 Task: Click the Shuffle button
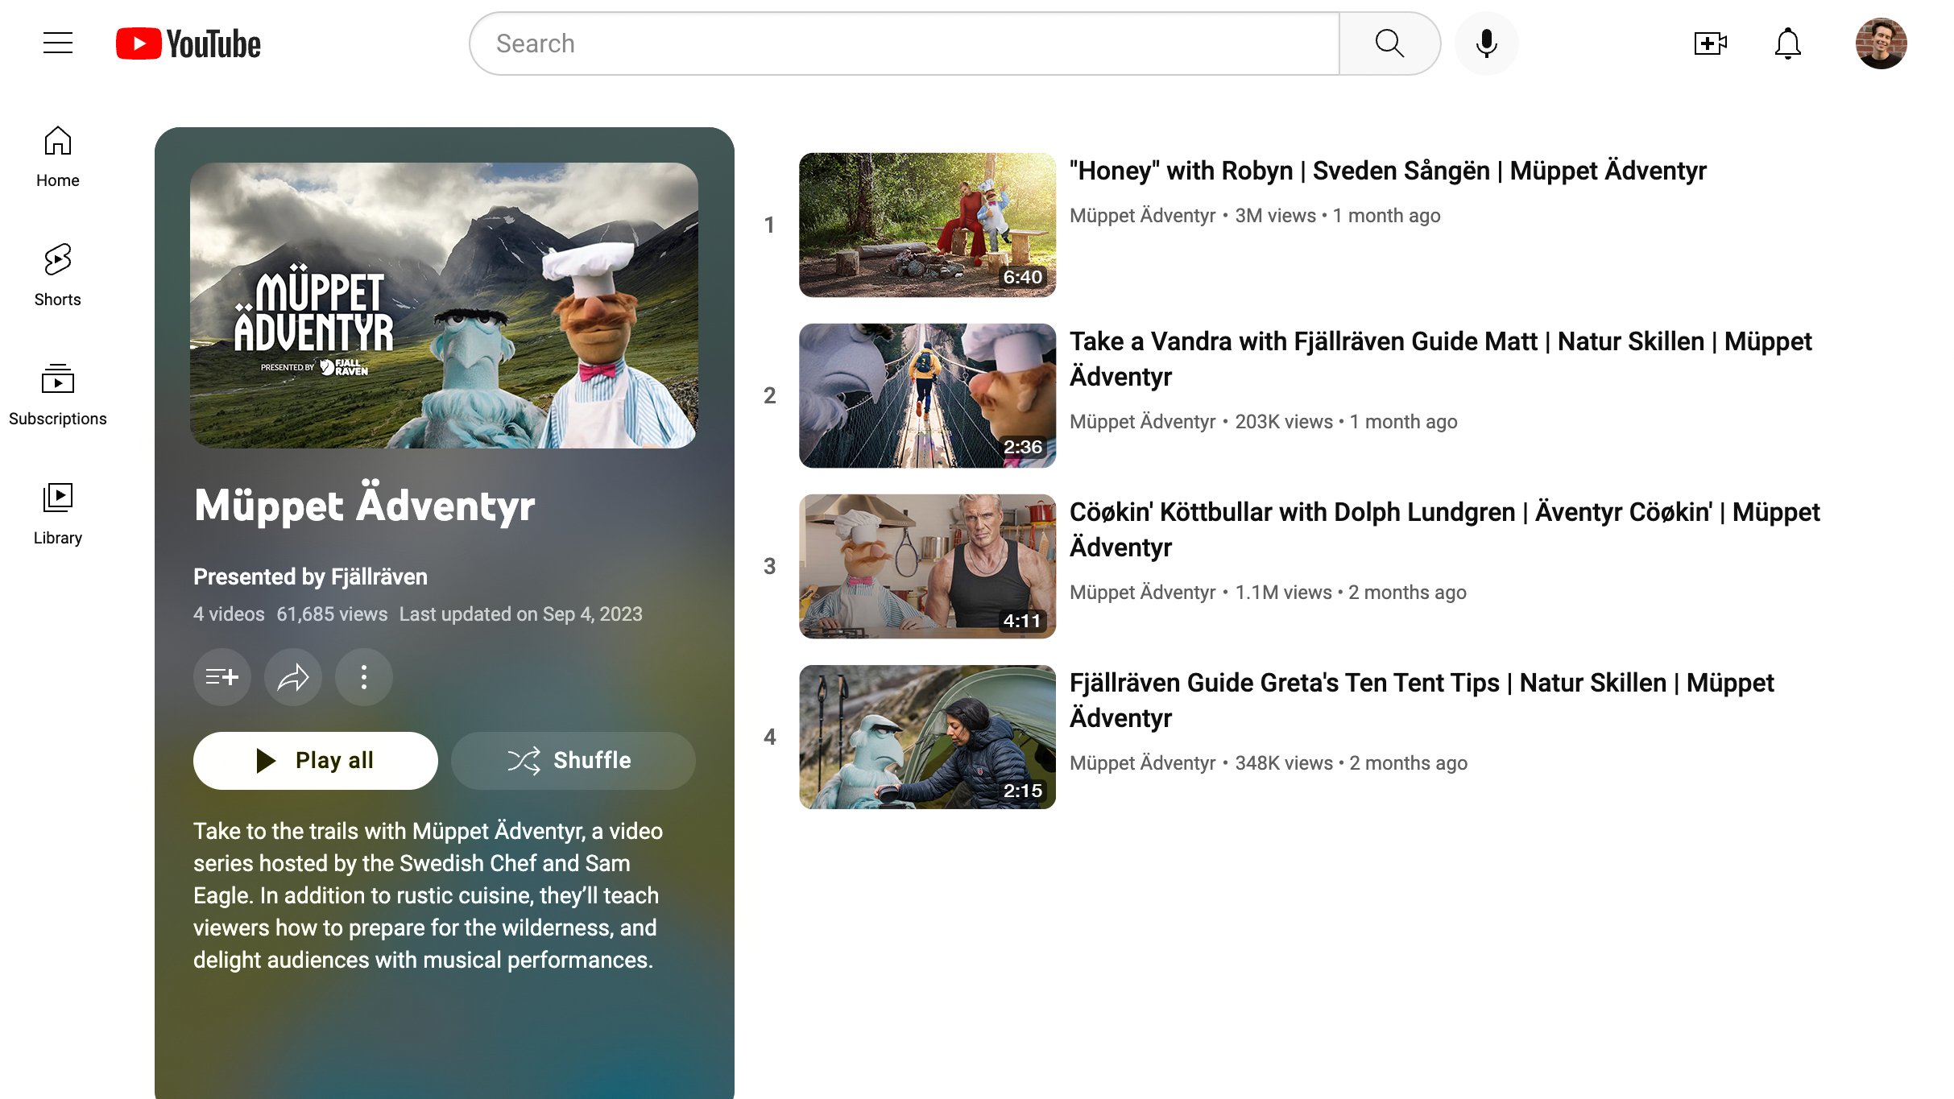coord(573,760)
